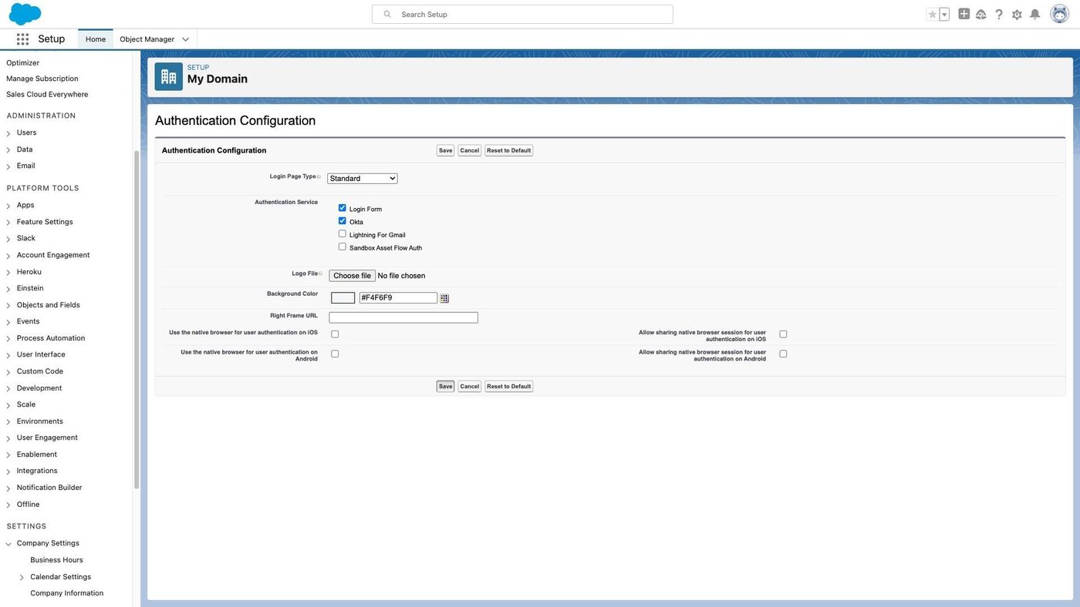Open the Favorites list dropdown arrow
The height and width of the screenshot is (607, 1080).
click(944, 14)
